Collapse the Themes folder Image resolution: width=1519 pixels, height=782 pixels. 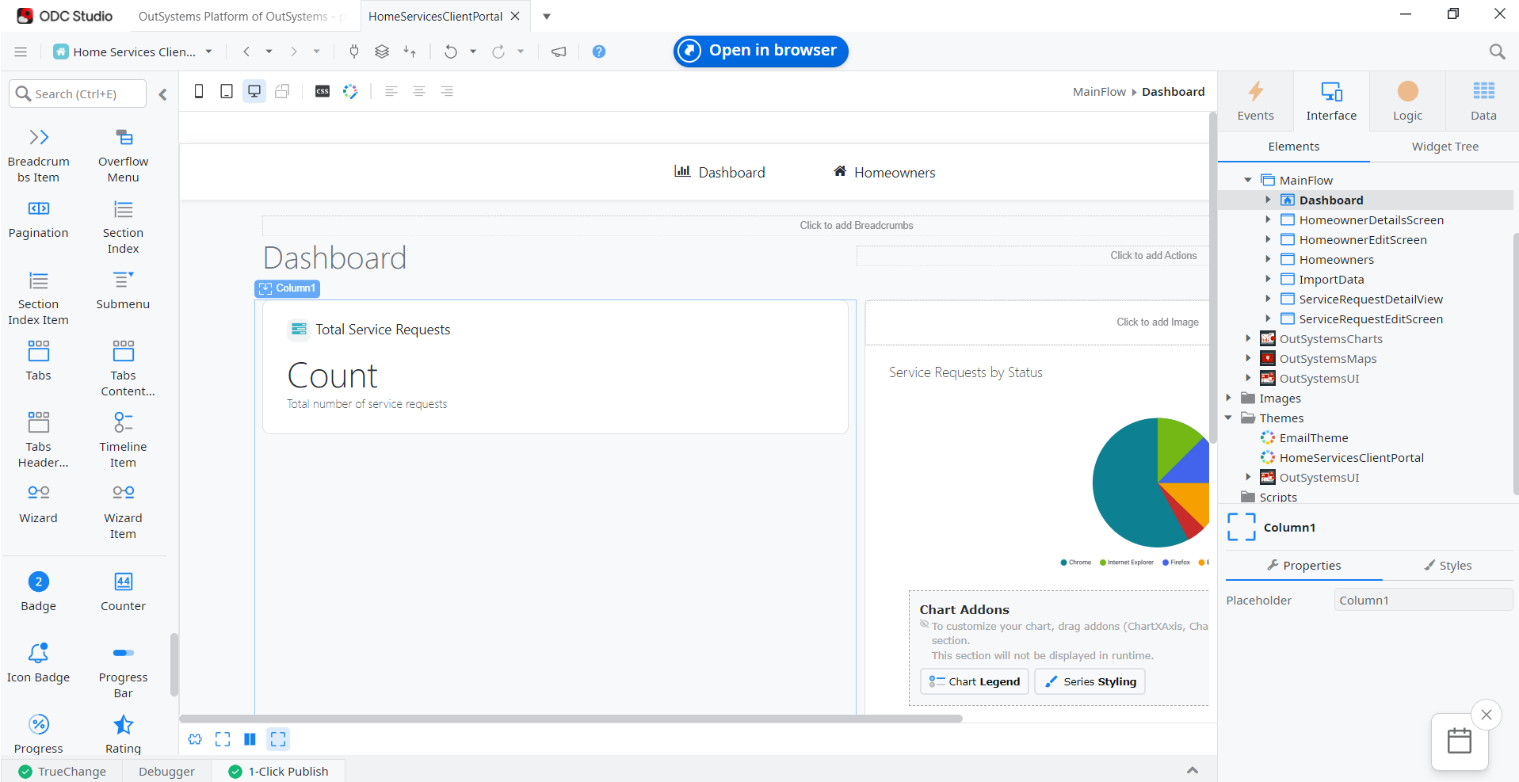point(1229,418)
